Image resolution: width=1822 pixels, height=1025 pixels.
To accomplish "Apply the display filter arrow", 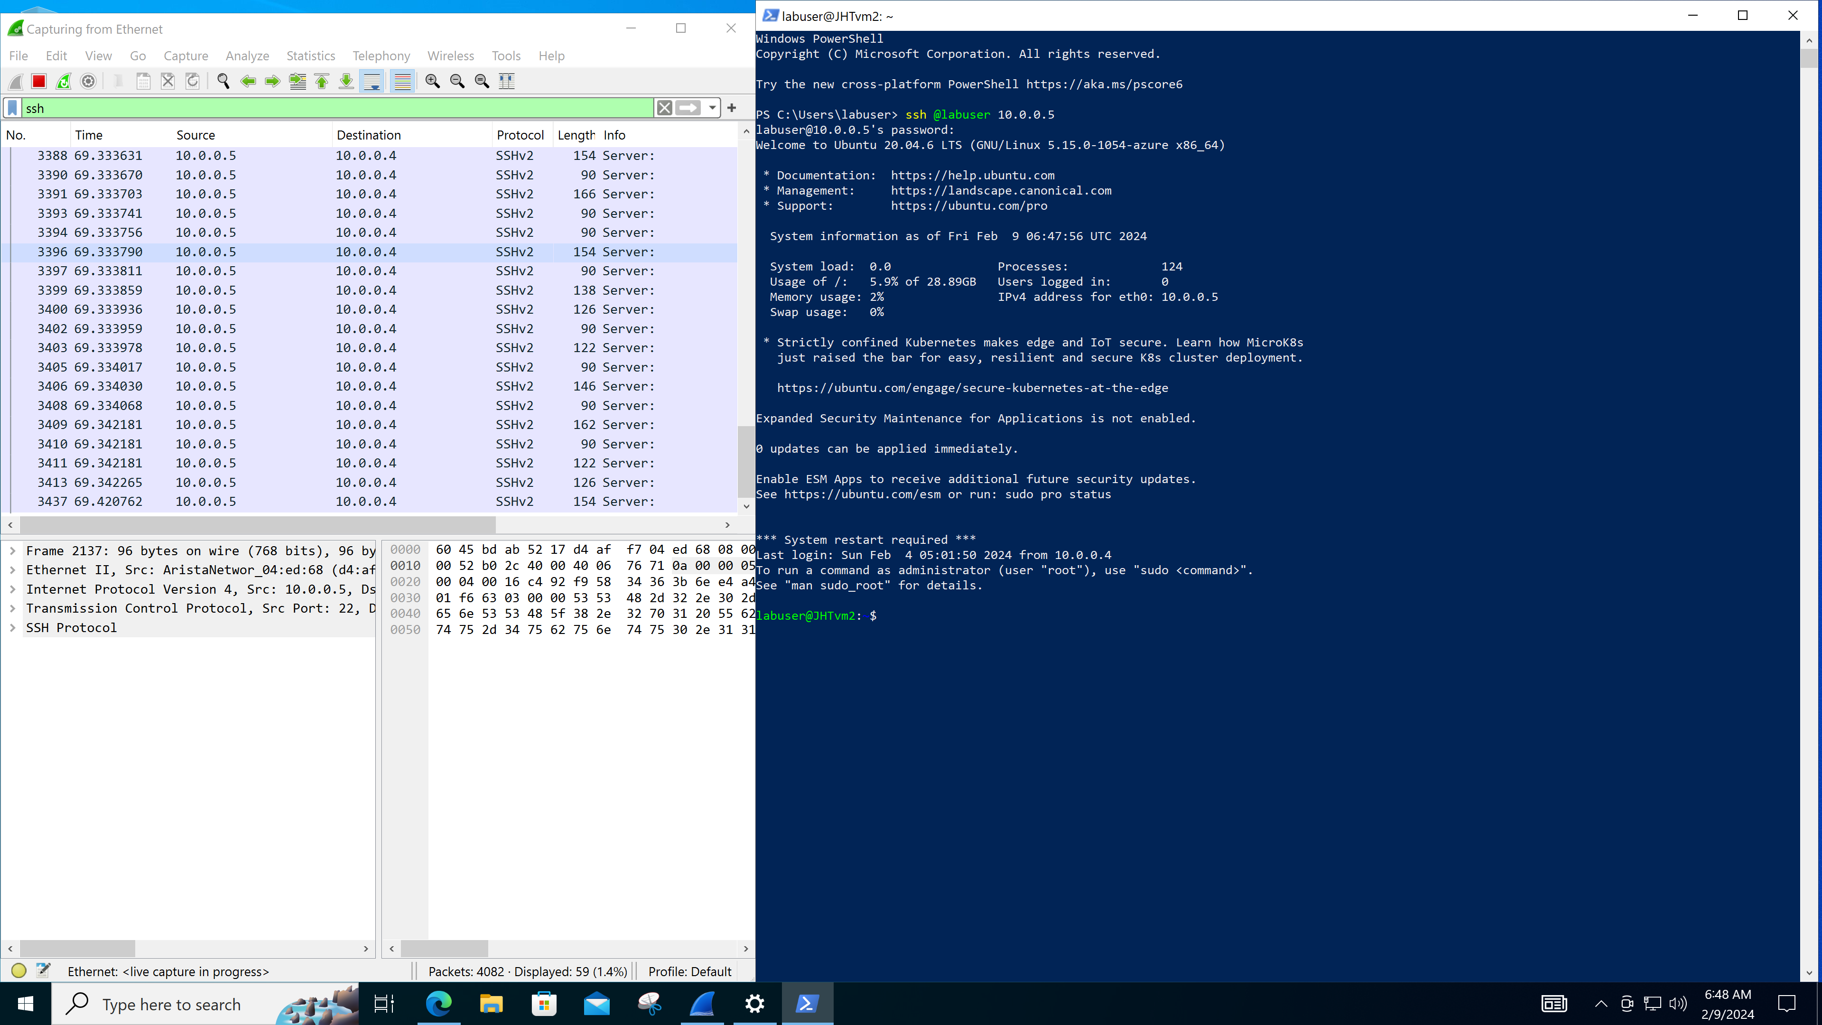I will (688, 108).
